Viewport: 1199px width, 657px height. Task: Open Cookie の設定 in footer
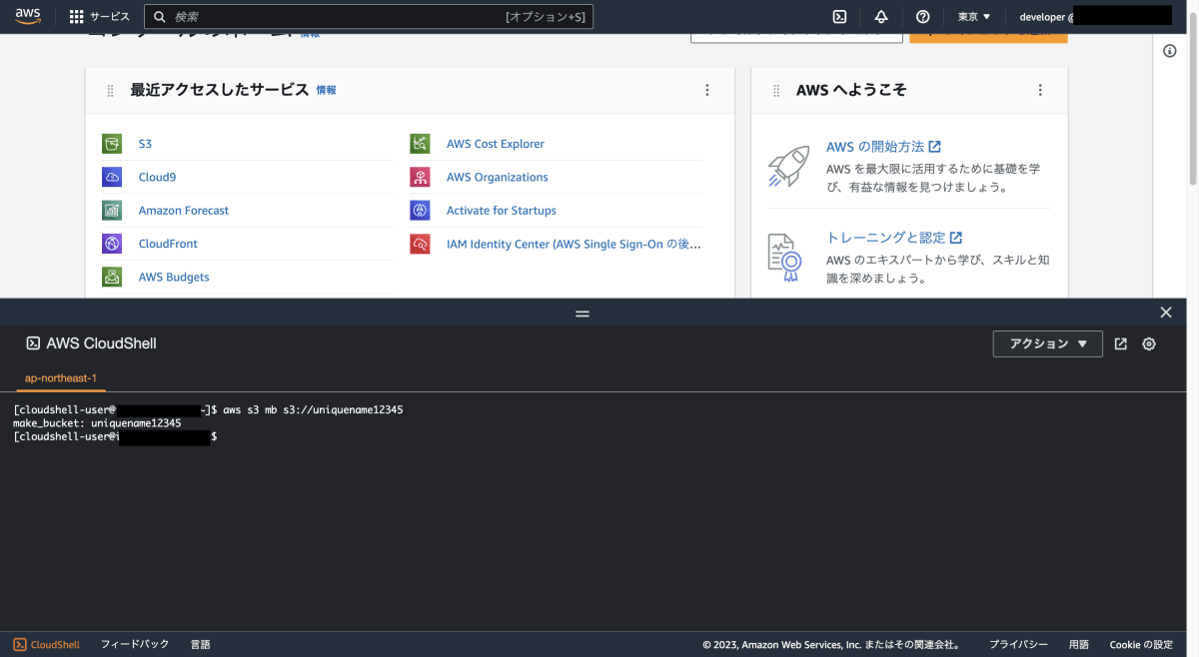click(x=1141, y=645)
